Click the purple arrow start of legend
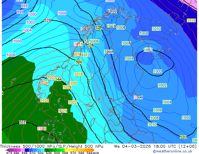The height and width of the screenshot is (154, 199). pyautogui.click(x=7, y=150)
